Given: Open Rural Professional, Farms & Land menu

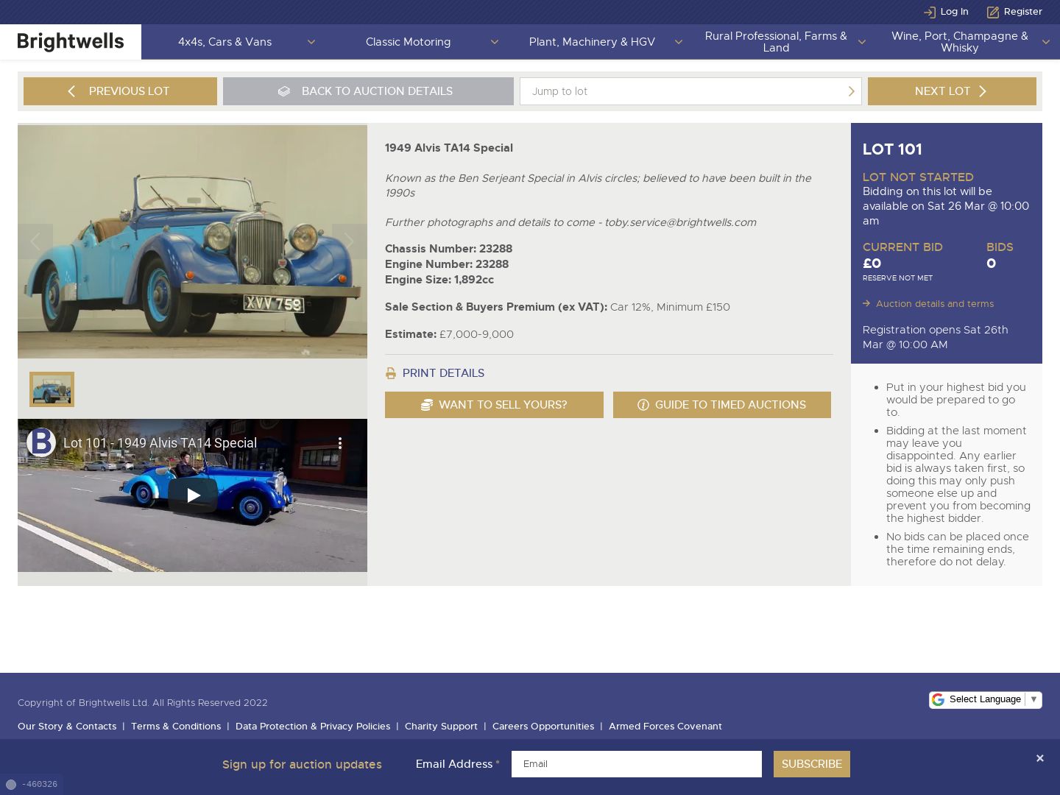Looking at the screenshot, I should [x=776, y=42].
